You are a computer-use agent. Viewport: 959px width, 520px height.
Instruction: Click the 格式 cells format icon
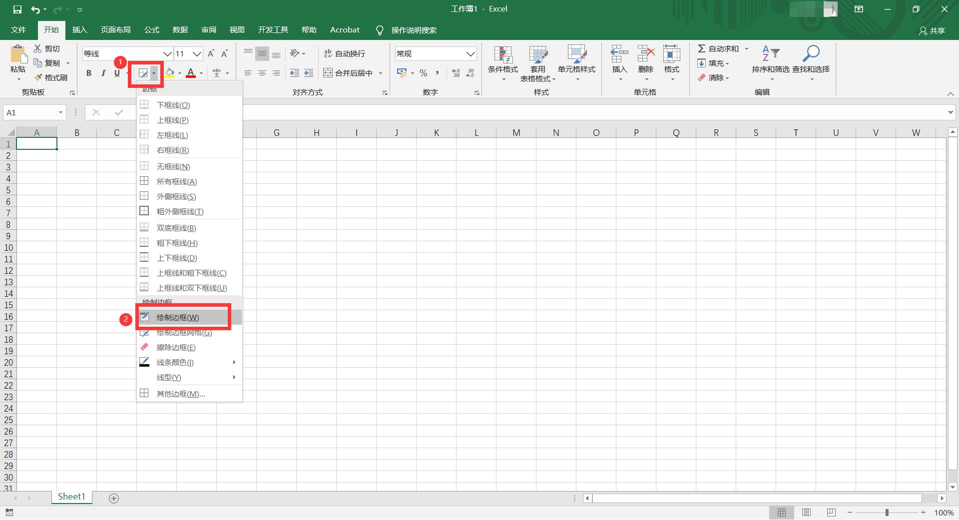(672, 54)
